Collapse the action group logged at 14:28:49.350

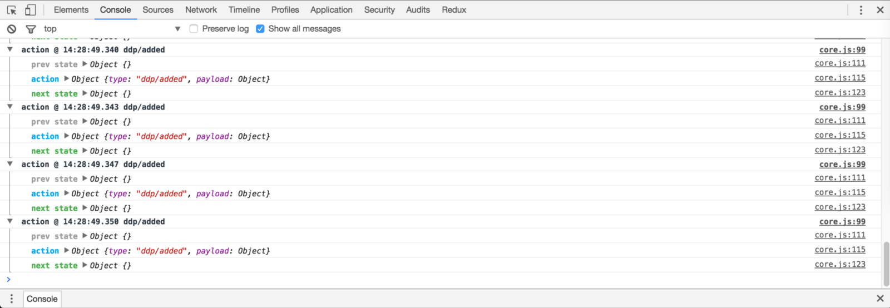(10, 221)
